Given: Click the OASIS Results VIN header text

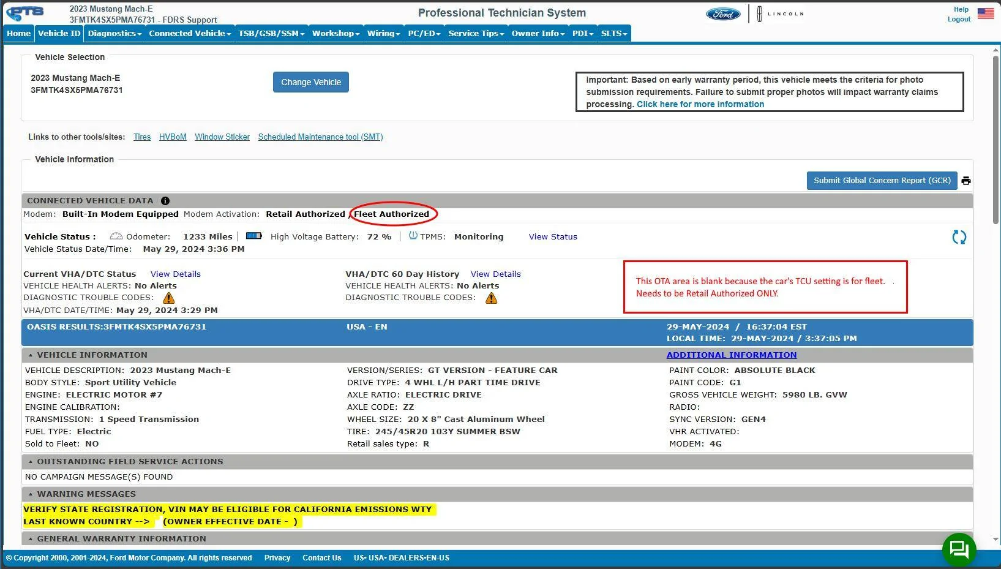Looking at the screenshot, I should [x=116, y=327].
